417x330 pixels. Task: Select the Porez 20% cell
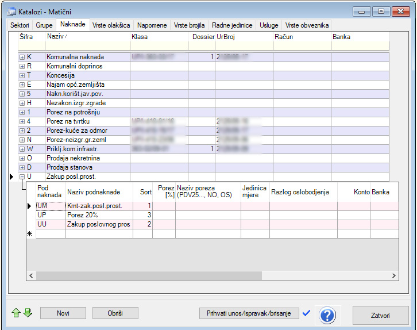pyautogui.click(x=99, y=215)
